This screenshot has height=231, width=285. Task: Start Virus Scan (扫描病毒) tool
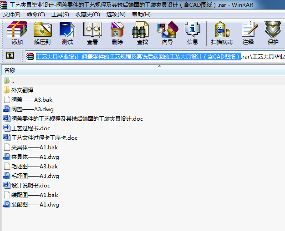(222, 33)
